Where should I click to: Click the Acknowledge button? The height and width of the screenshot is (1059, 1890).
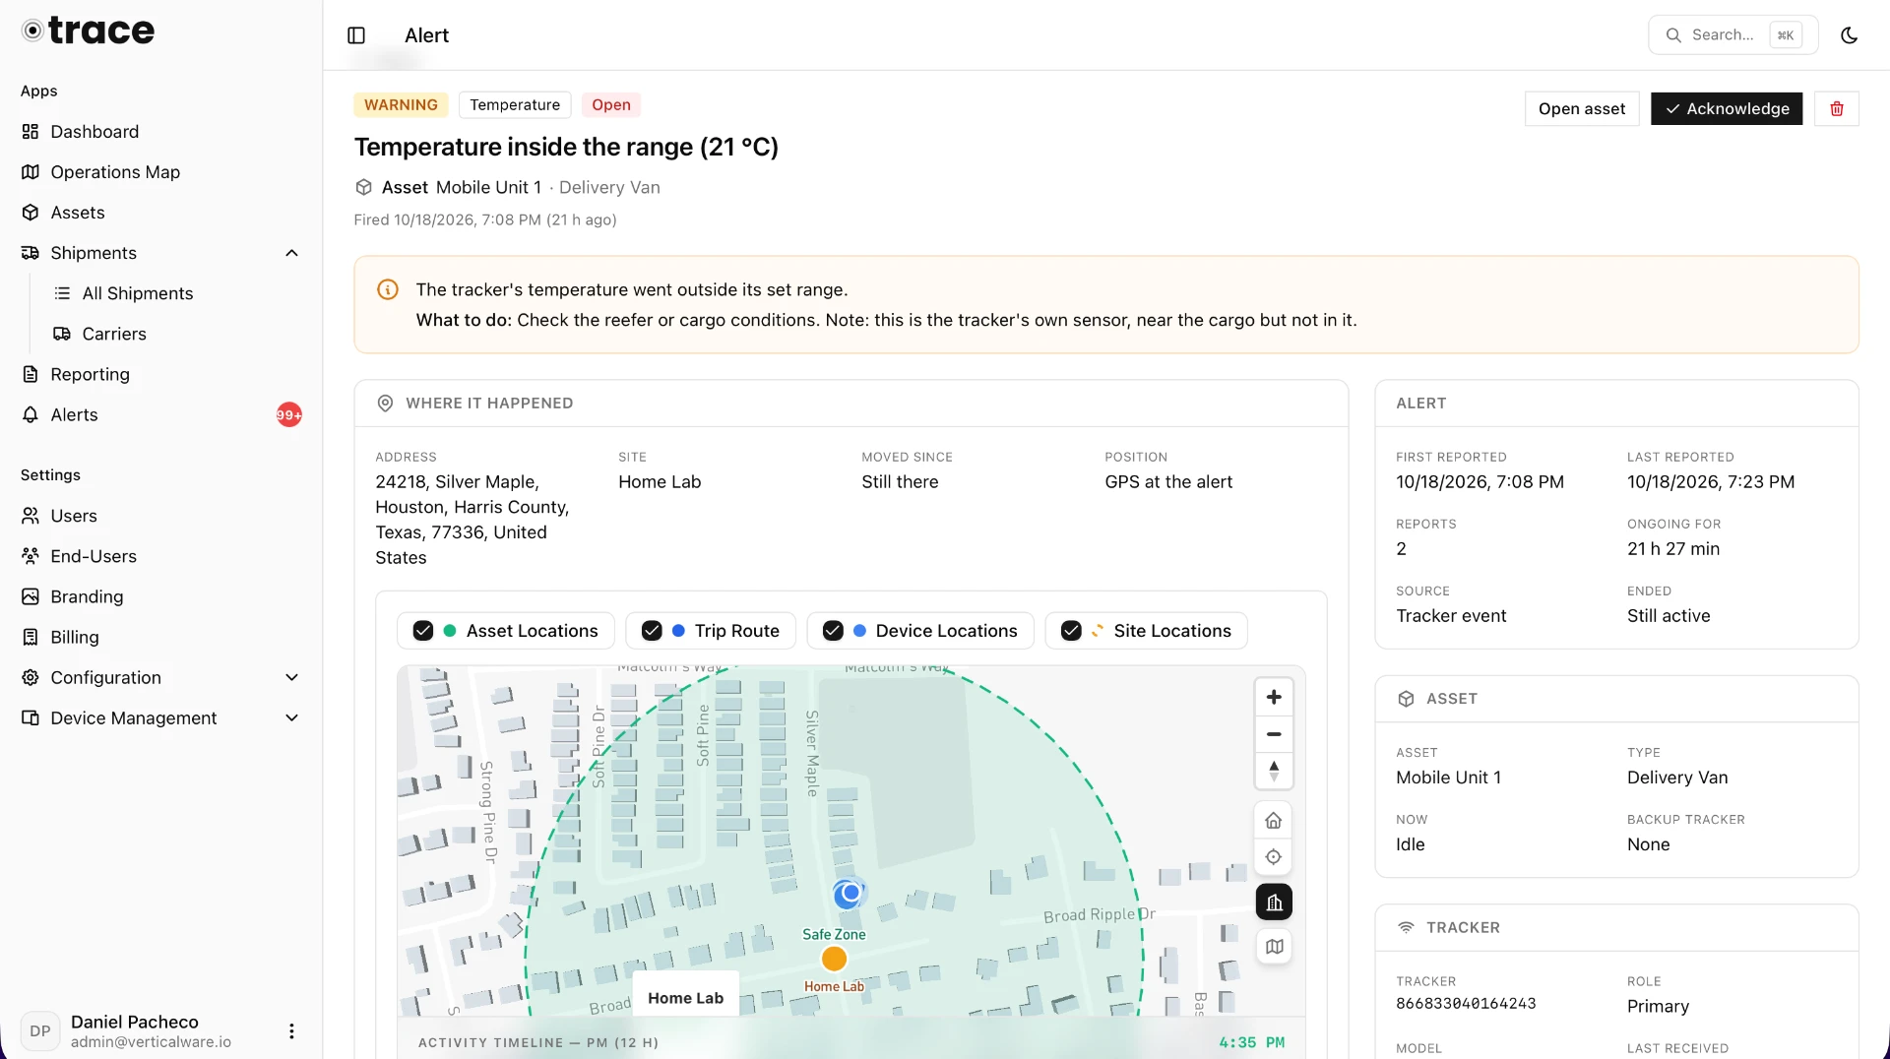(x=1727, y=108)
